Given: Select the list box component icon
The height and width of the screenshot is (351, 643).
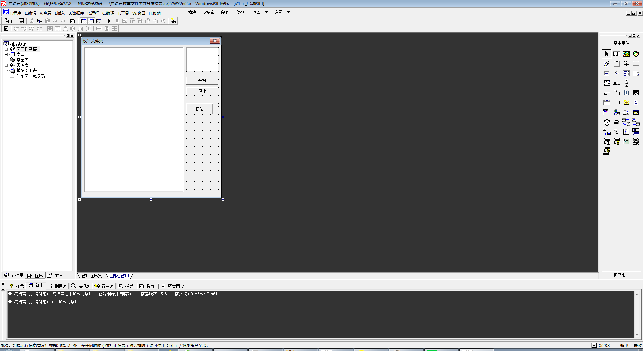Looking at the screenshot, I should coord(636,73).
